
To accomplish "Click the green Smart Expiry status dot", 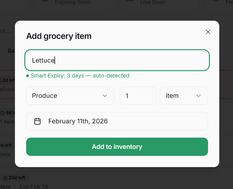I will [28, 76].
